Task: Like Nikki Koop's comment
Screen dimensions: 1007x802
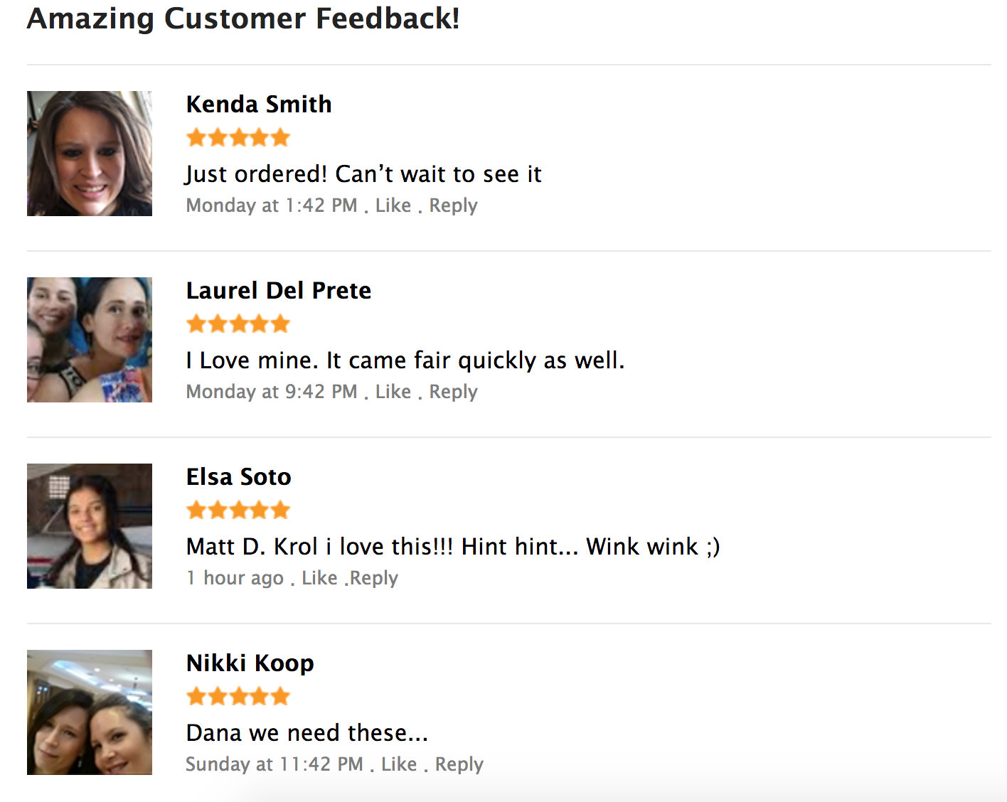Action: point(399,764)
